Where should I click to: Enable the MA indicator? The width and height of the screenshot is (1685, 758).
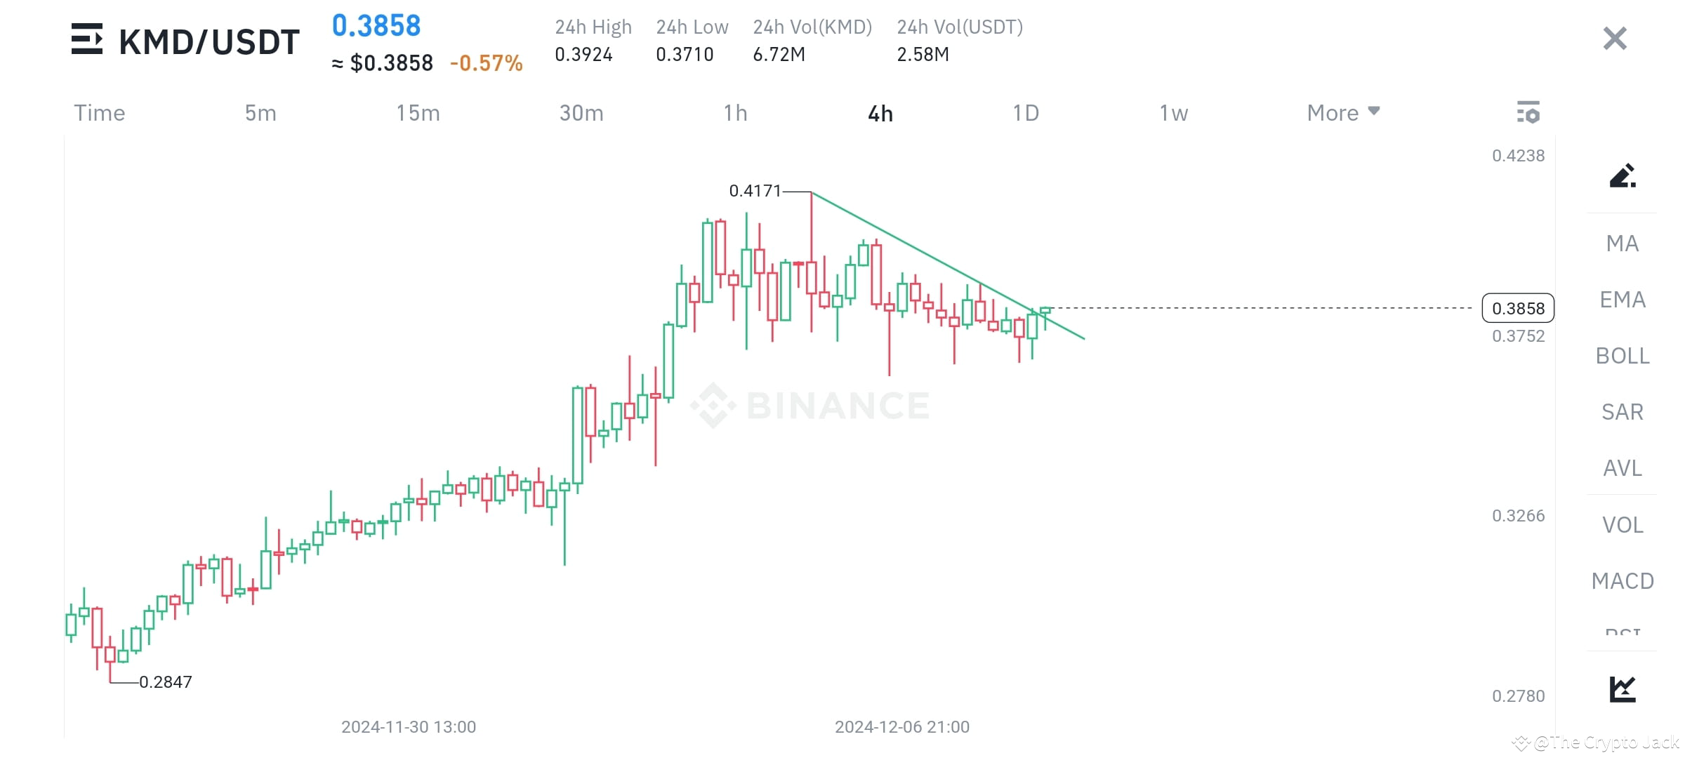1622,243
